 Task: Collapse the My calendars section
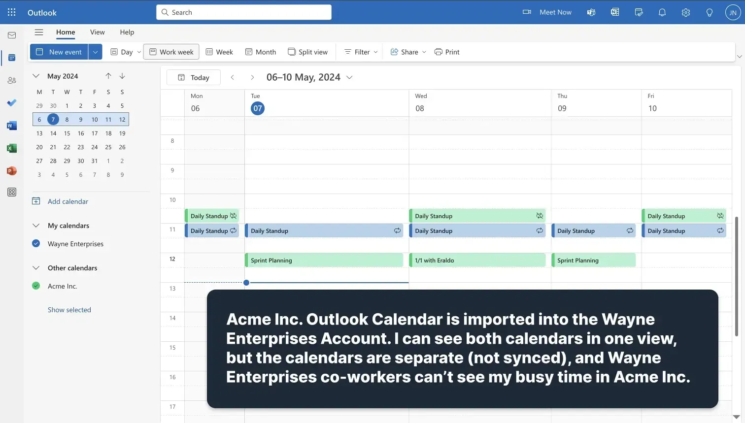35,226
